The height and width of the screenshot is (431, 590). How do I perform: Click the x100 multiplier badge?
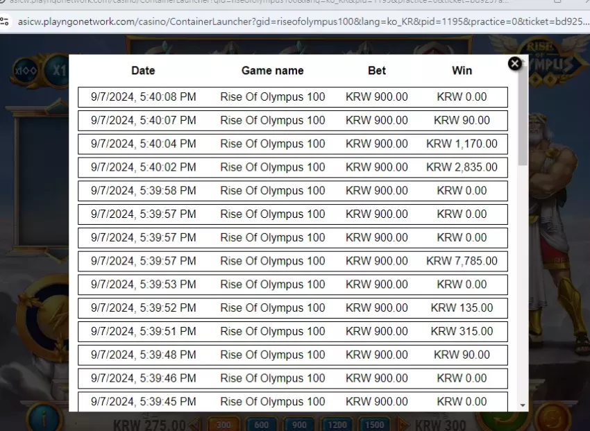point(25,70)
